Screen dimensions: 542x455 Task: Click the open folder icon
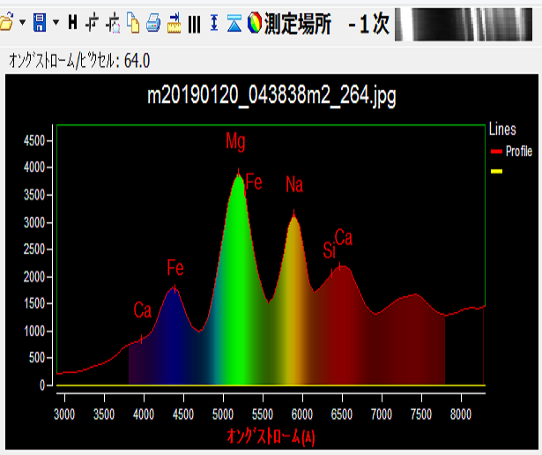6,24
